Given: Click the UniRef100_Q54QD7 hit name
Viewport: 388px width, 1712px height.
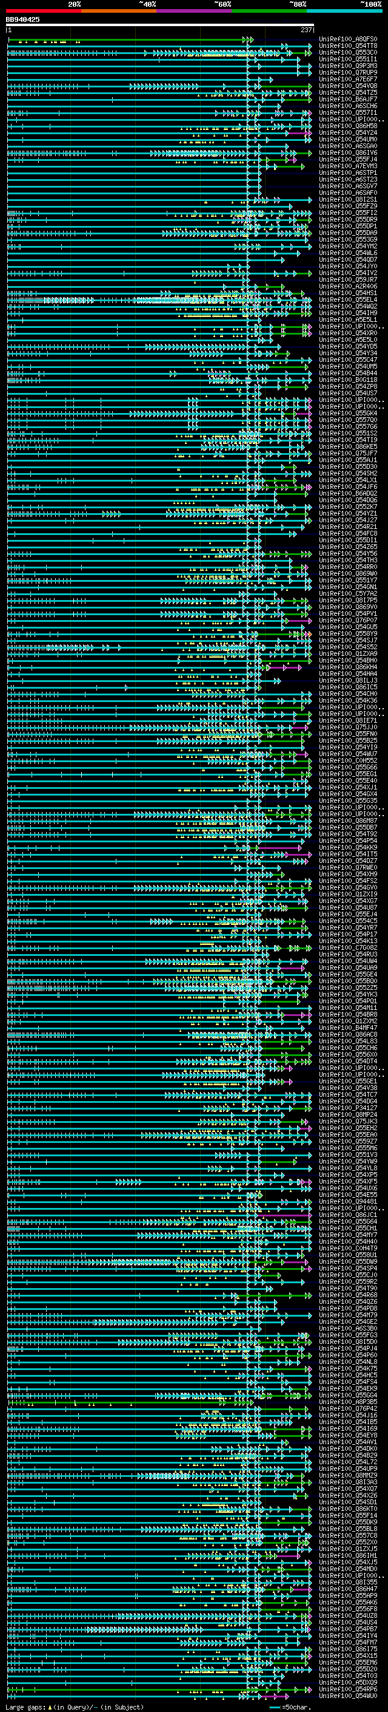Looking at the screenshot, I should point(347,259).
